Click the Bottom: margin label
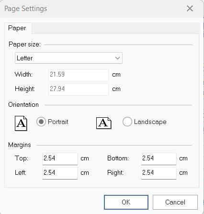The width and height of the screenshot is (204, 214). pyautogui.click(x=118, y=158)
